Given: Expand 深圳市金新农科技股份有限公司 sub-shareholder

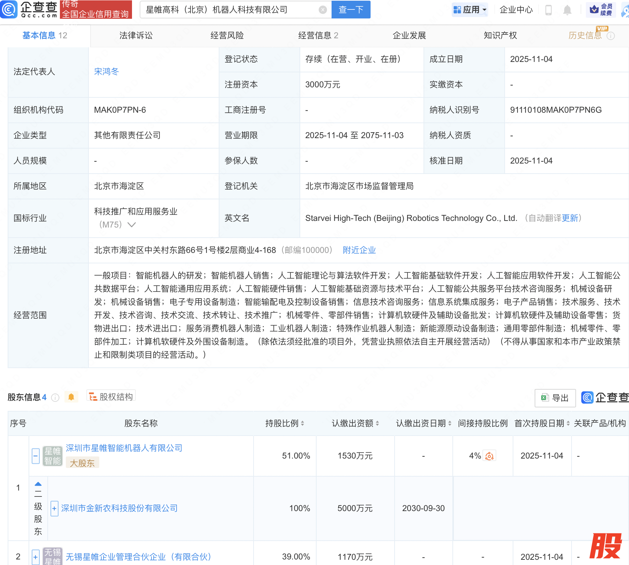Looking at the screenshot, I should coord(54,508).
